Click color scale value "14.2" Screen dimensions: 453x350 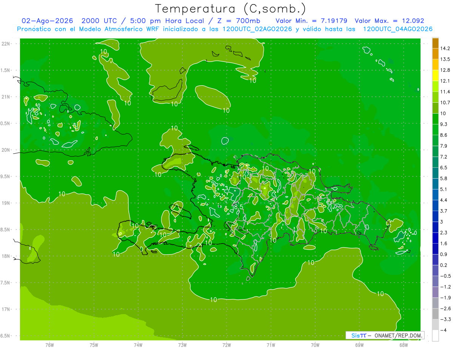(x=445, y=48)
